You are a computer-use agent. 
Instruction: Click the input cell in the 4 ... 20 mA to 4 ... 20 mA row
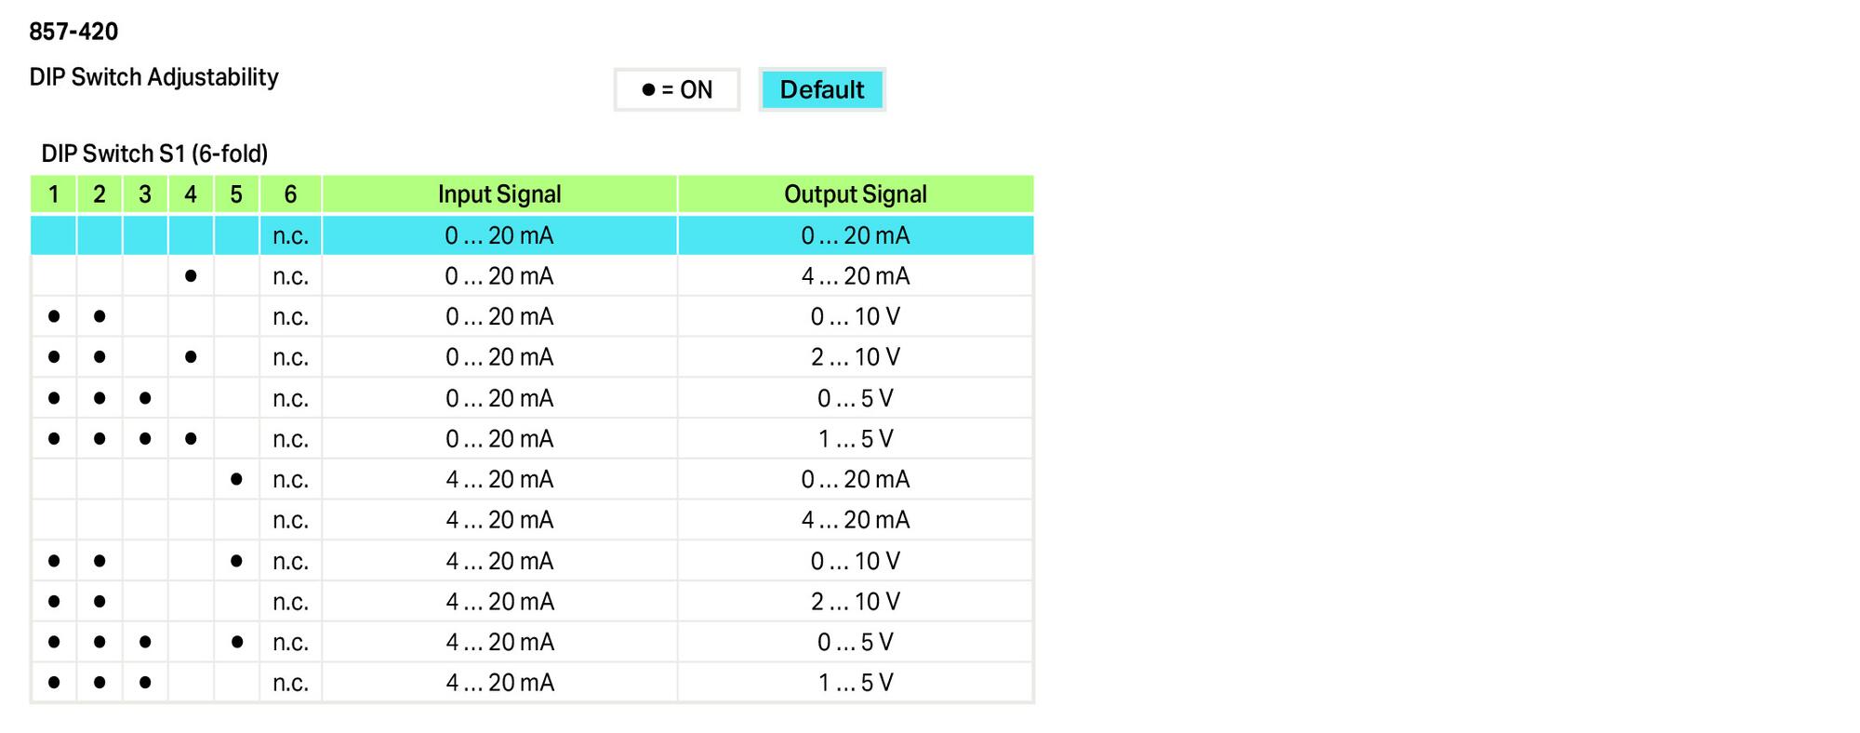[499, 520]
